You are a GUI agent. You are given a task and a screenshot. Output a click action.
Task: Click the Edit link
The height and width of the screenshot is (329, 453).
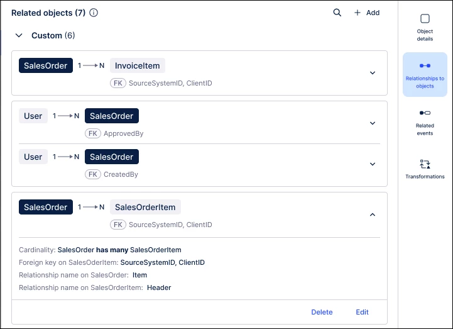pyautogui.click(x=362, y=312)
